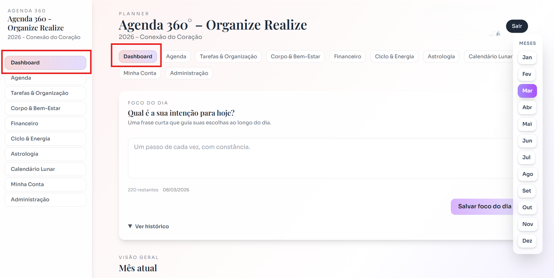The height and width of the screenshot is (278, 554).
Task: Open Tarefas & Organização in the left sidebar
Action: click(45, 93)
